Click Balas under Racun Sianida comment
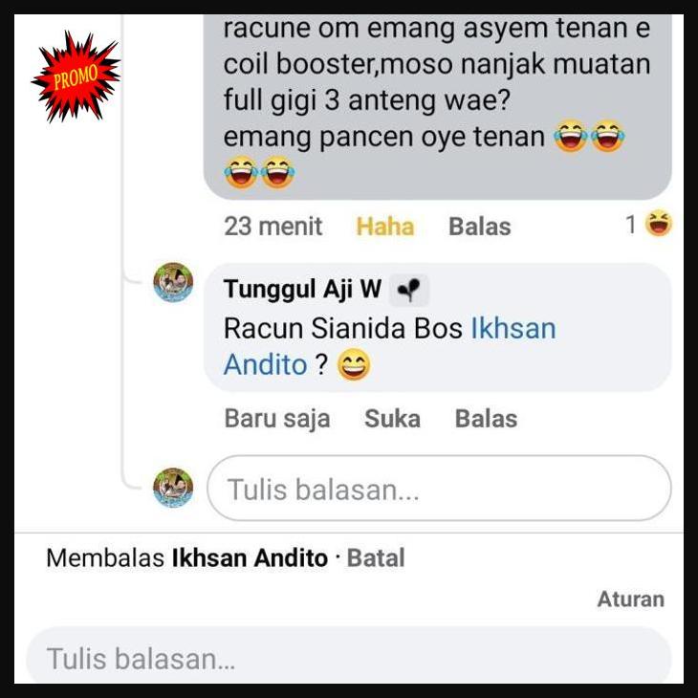698x698 pixels. 486,419
